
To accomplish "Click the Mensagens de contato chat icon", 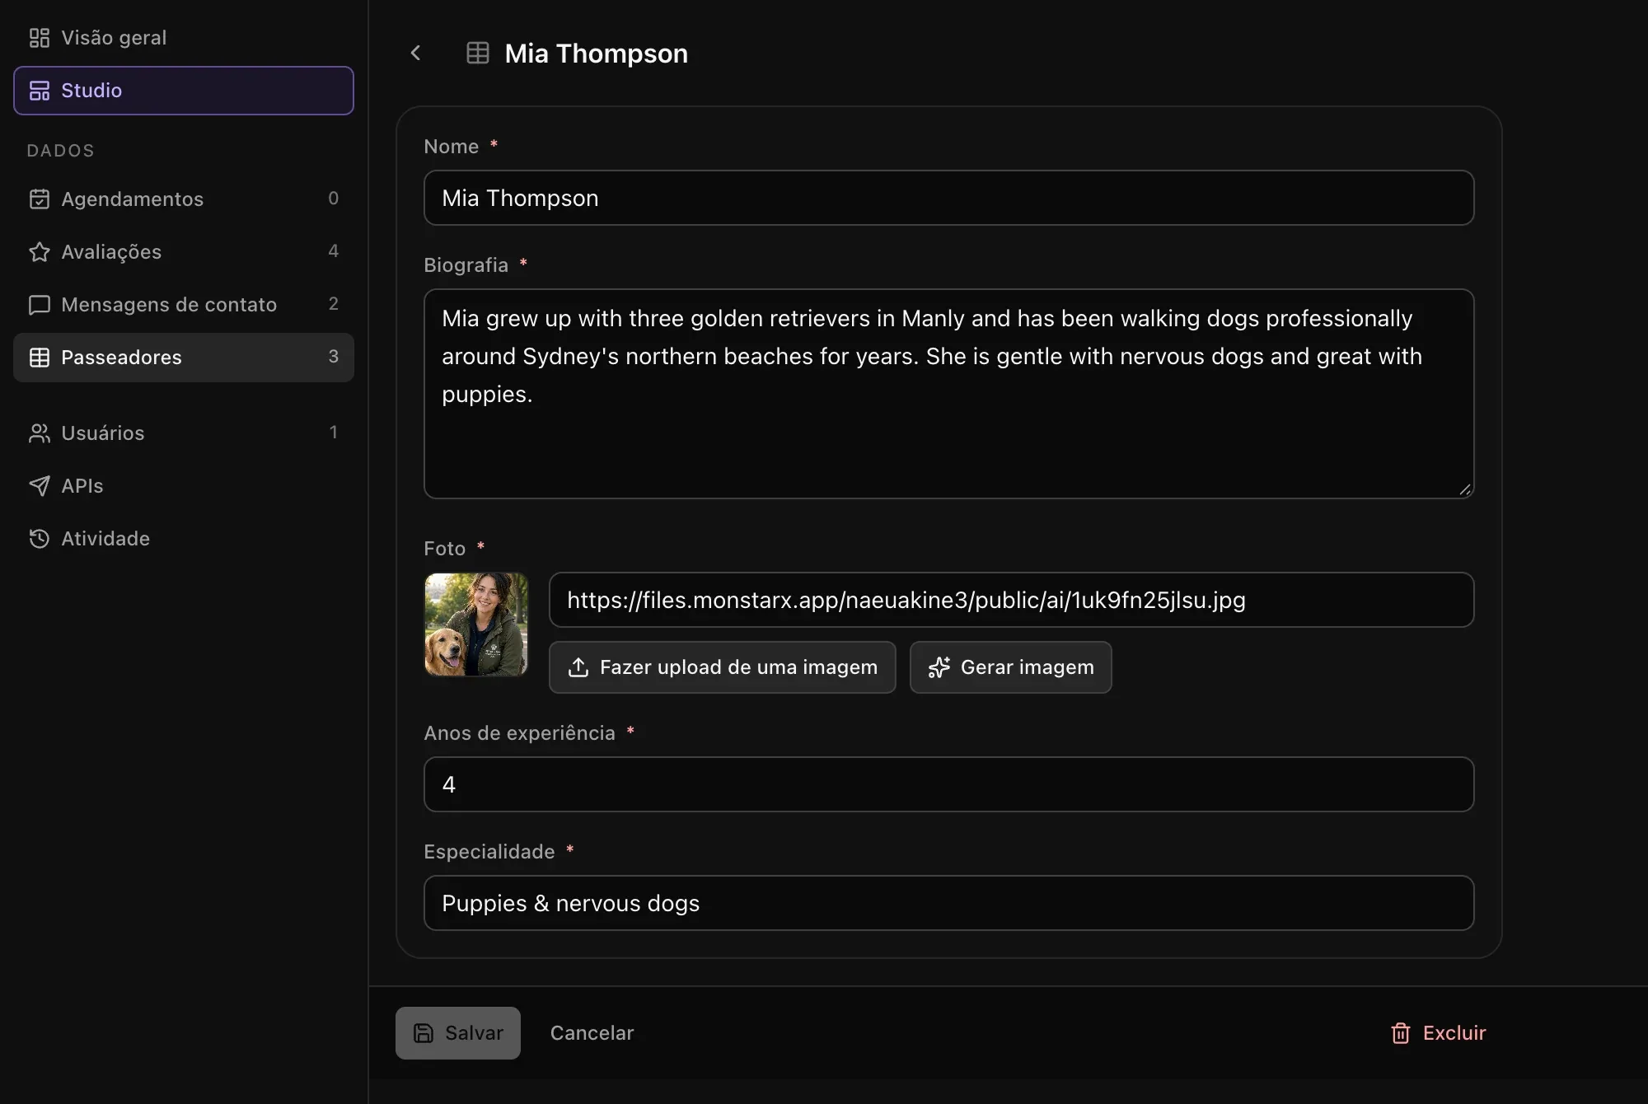I will pos(39,305).
